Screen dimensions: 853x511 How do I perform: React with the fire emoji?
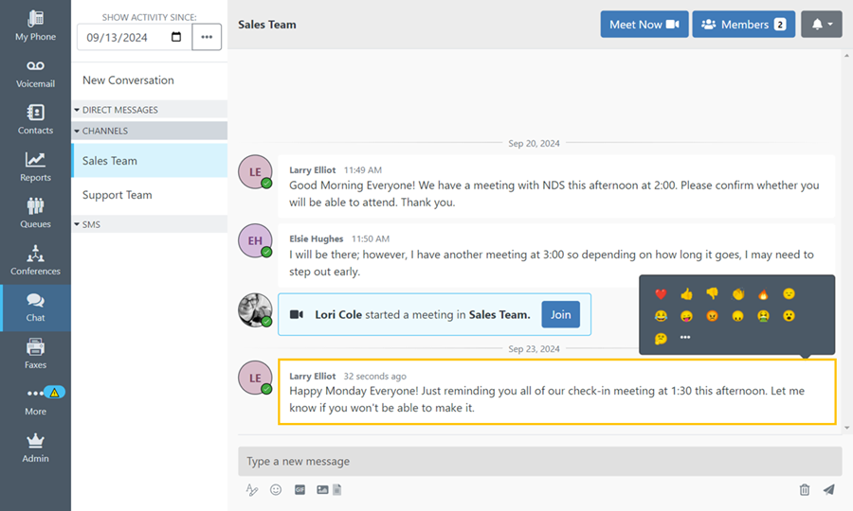pyautogui.click(x=763, y=294)
